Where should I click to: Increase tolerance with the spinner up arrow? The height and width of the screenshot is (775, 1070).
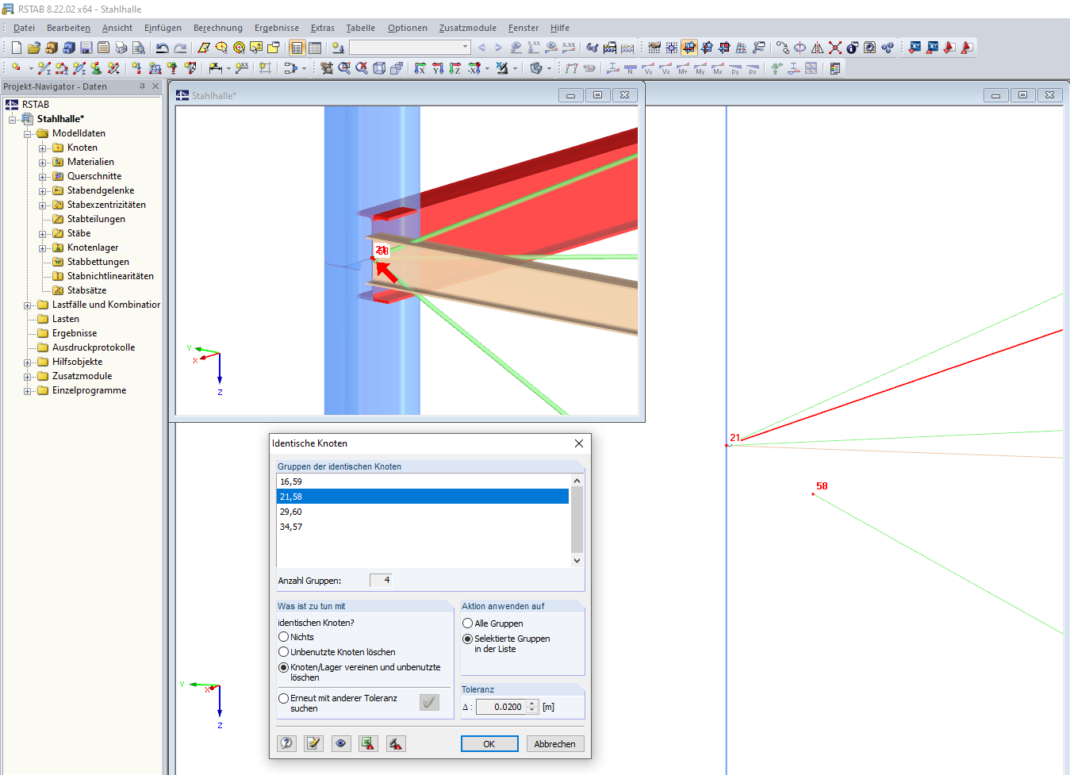532,704
